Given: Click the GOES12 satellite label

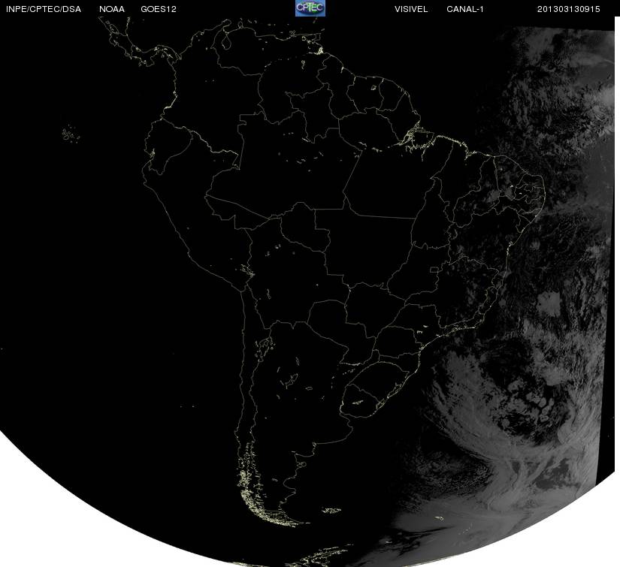Looking at the screenshot, I should point(159,9).
